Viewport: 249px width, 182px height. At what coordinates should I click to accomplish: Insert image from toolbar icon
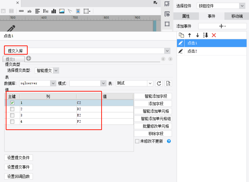[62, 11]
